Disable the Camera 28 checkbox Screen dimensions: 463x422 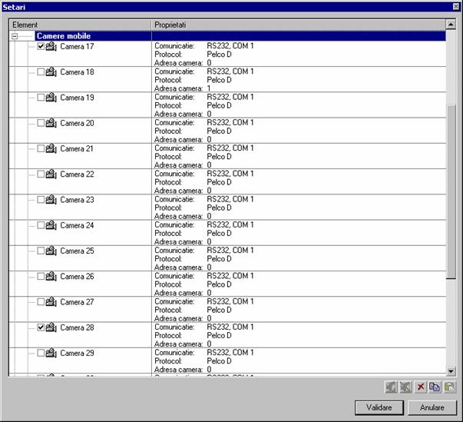tap(41, 327)
